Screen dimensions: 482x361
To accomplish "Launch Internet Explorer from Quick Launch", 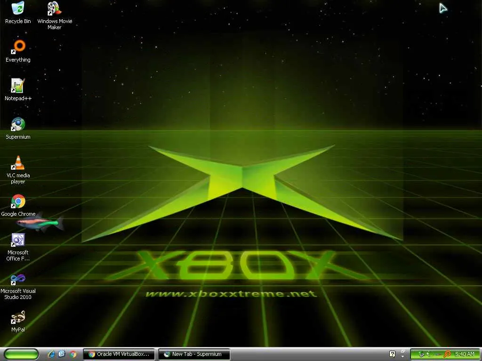I will 52,354.
